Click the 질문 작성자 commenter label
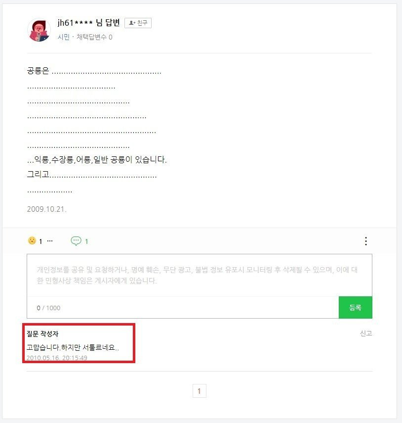402x423 pixels. (42, 334)
